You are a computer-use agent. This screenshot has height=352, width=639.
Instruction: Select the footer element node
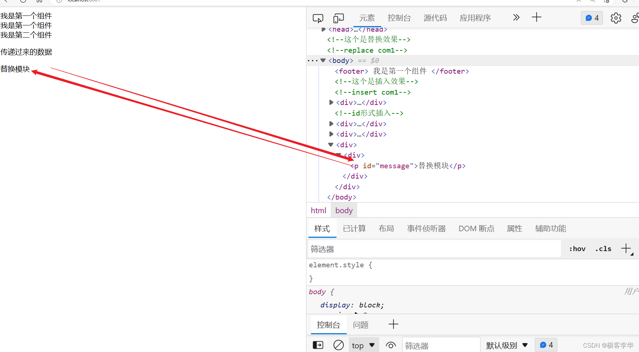click(x=402, y=71)
